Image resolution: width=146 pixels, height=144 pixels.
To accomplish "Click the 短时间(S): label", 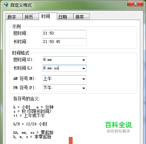I will [24, 60].
